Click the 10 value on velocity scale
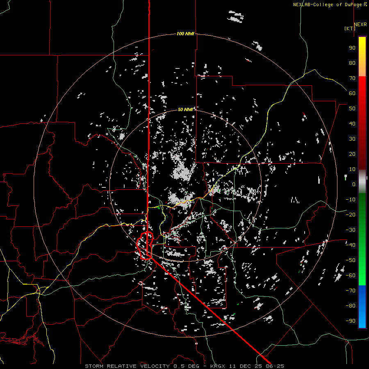Screen dimensions: 369x369 coord(352,169)
